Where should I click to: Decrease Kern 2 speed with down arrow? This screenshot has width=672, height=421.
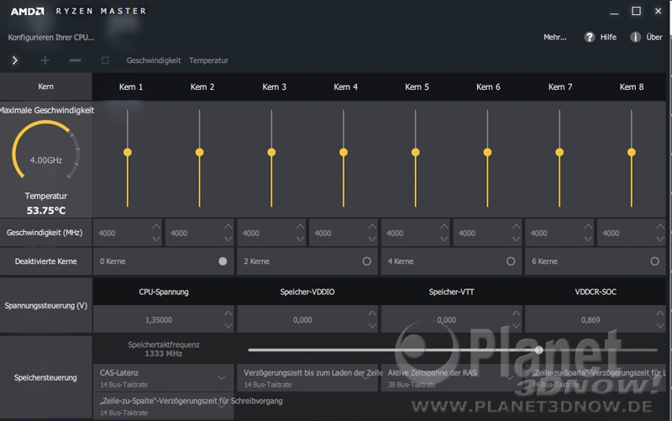(228, 239)
